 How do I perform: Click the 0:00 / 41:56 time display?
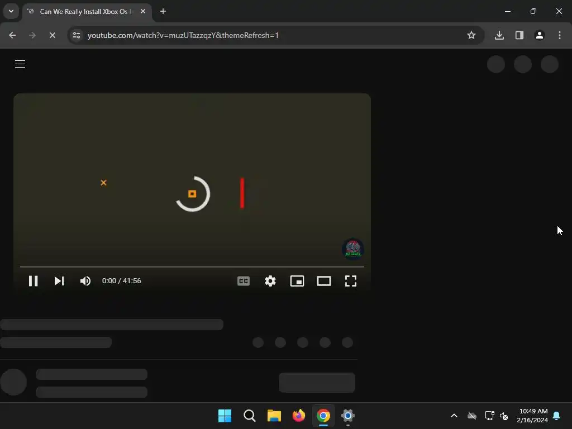coord(121,281)
